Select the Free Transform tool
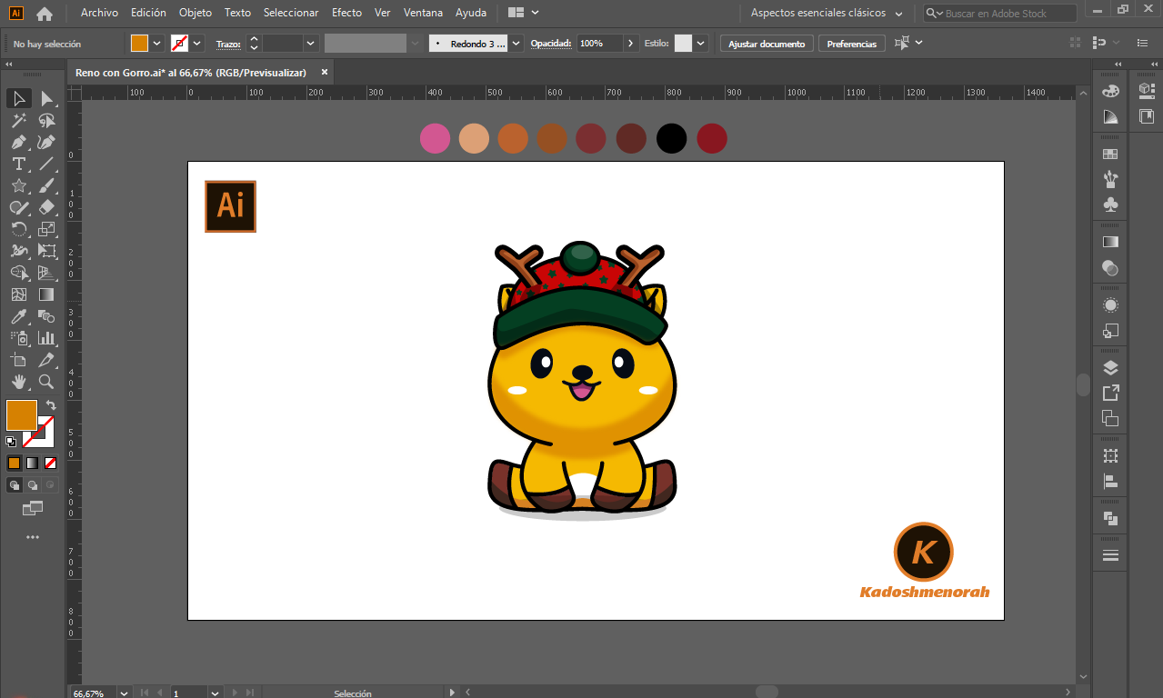1163x698 pixels. pos(46,251)
